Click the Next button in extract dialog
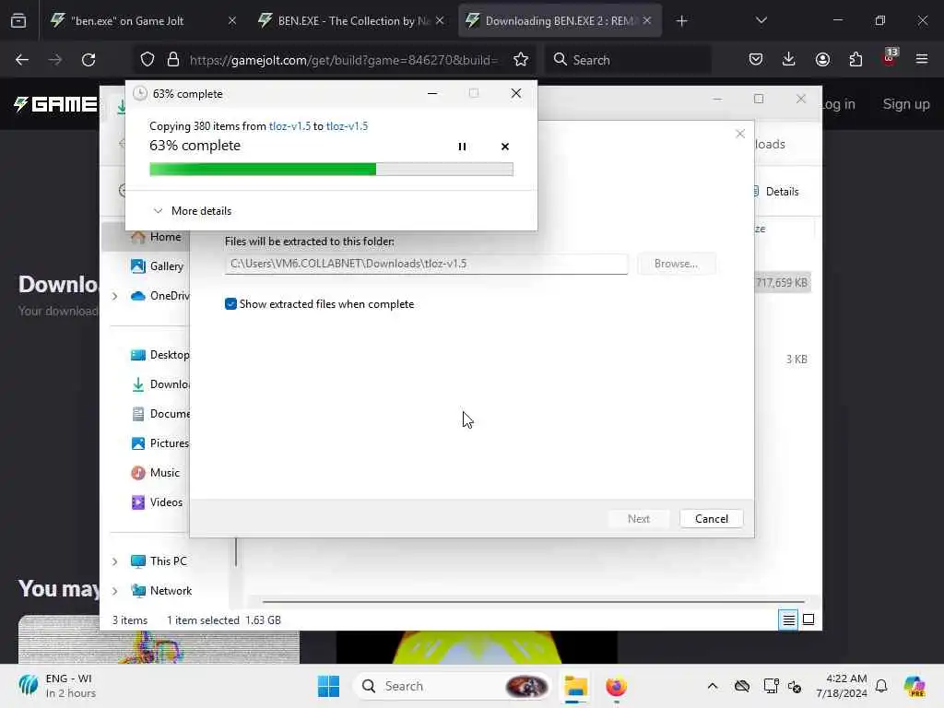Image resolution: width=944 pixels, height=708 pixels. (x=638, y=519)
